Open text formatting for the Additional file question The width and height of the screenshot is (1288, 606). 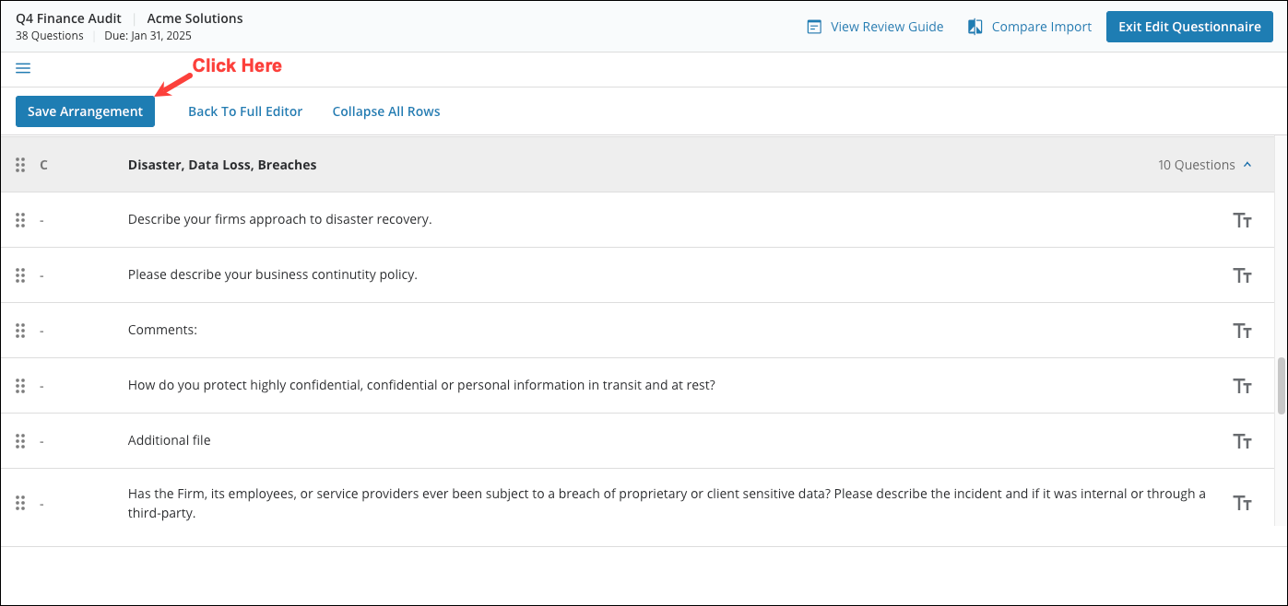point(1242,440)
